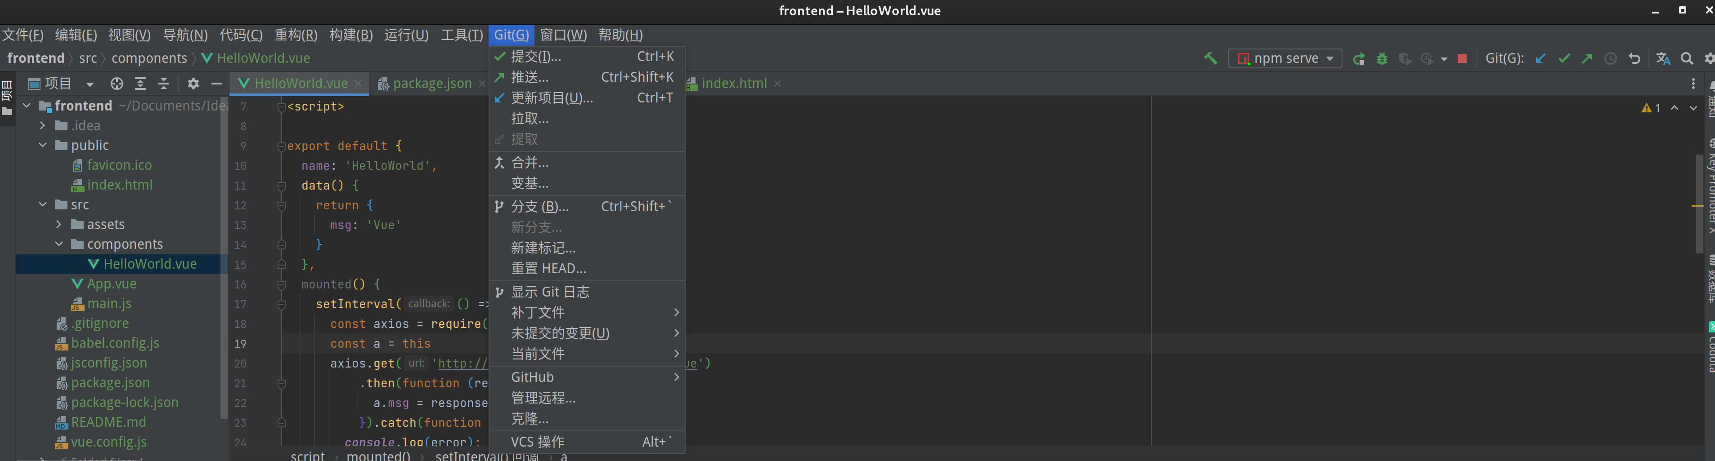The width and height of the screenshot is (1715, 461).
Task: Start debugging with the green bug icon
Action: [x=1382, y=58]
